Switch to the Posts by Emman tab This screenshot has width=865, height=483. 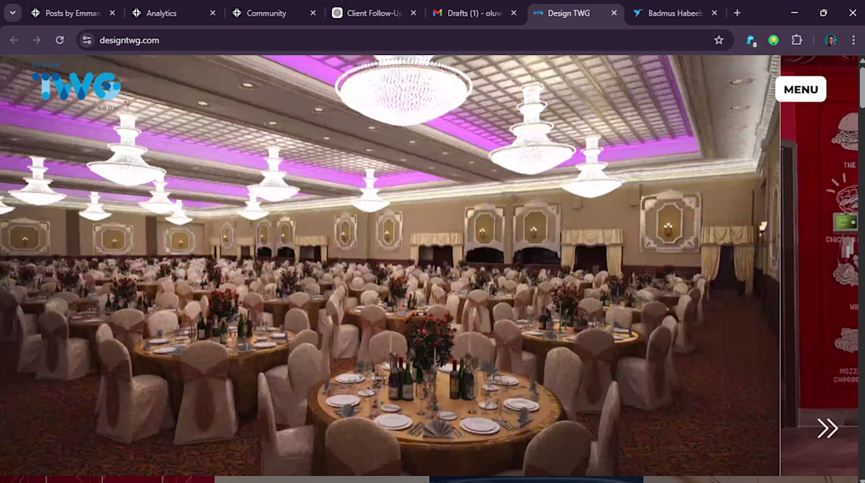click(x=73, y=13)
